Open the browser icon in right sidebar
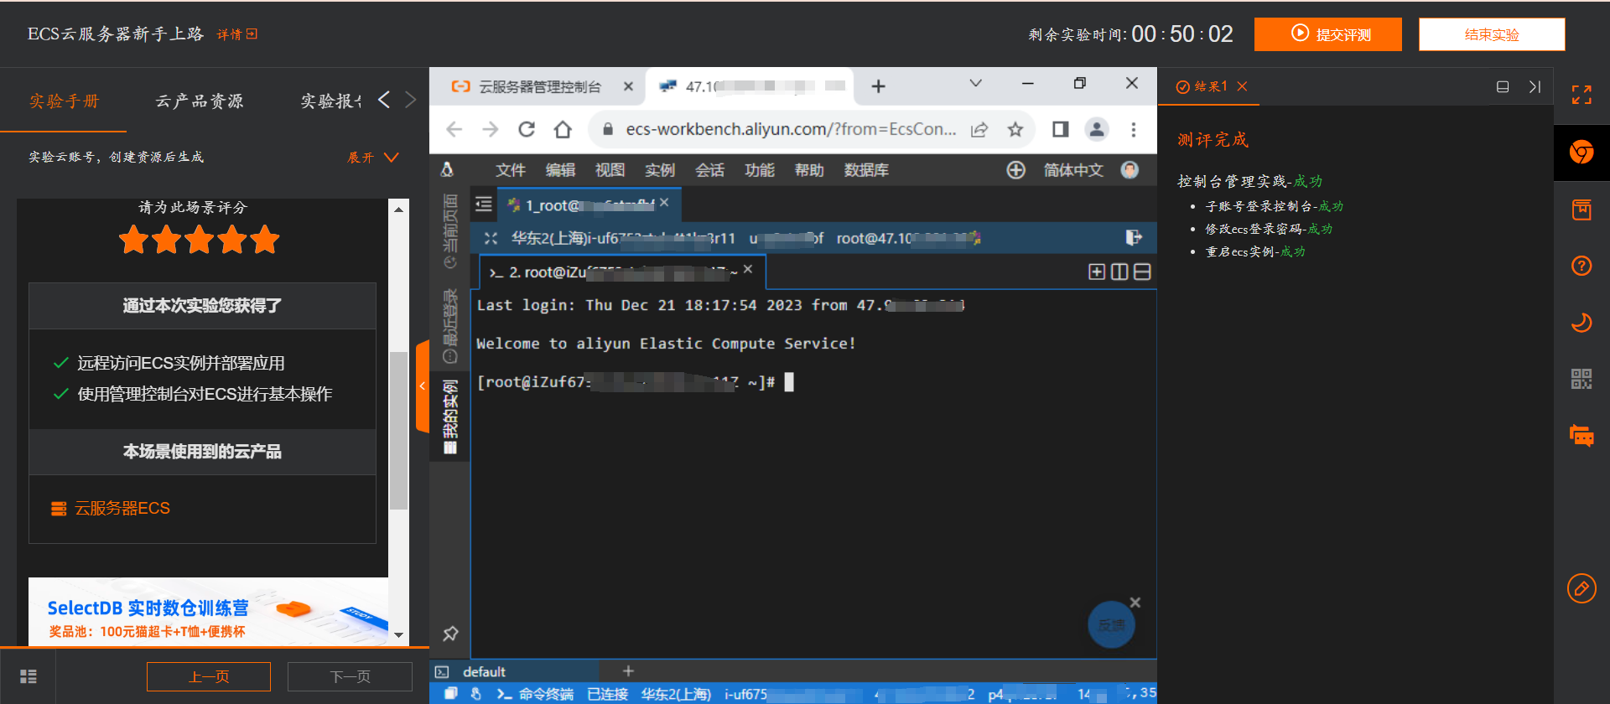The width and height of the screenshot is (1610, 704). 1581,153
